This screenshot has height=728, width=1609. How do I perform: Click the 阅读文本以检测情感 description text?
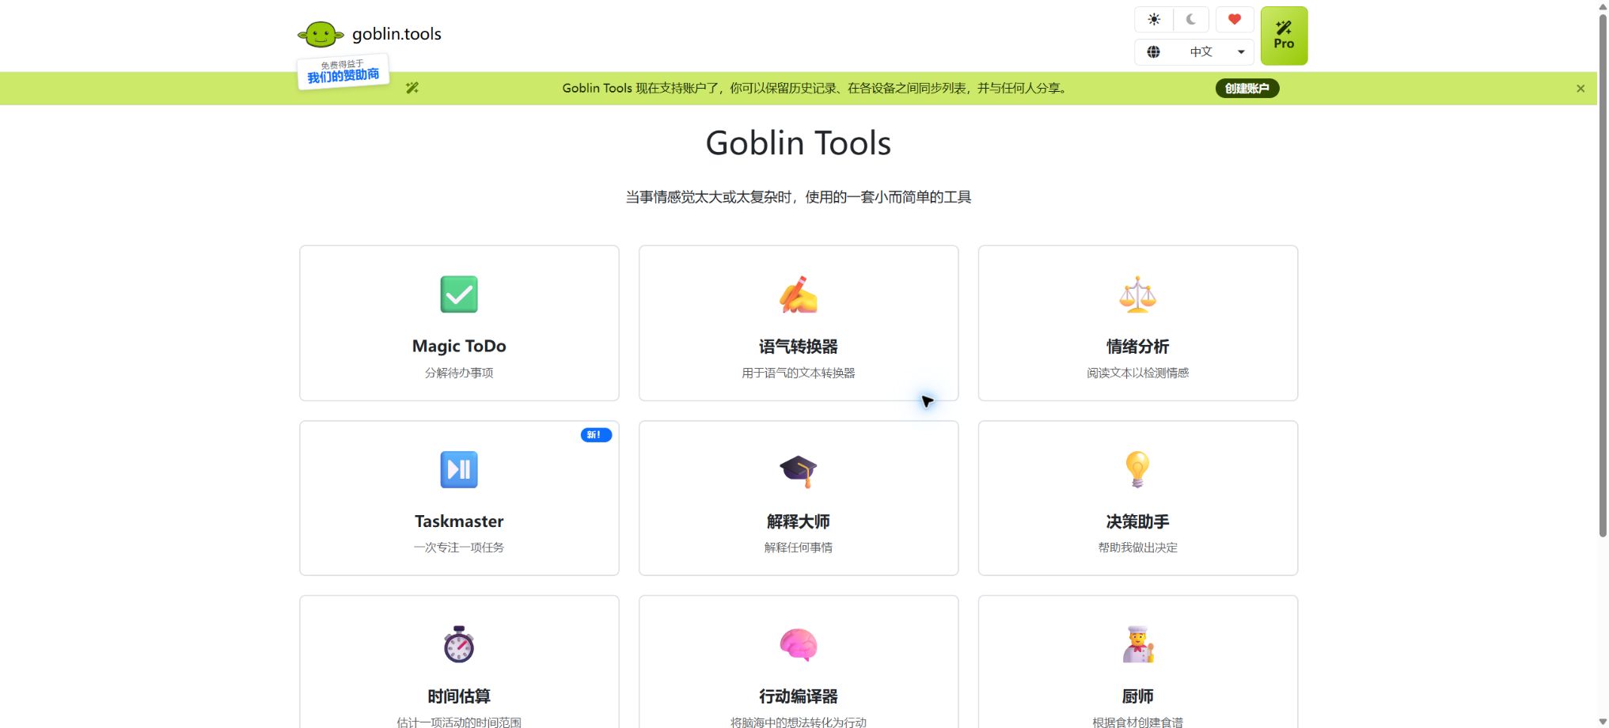[x=1137, y=373]
